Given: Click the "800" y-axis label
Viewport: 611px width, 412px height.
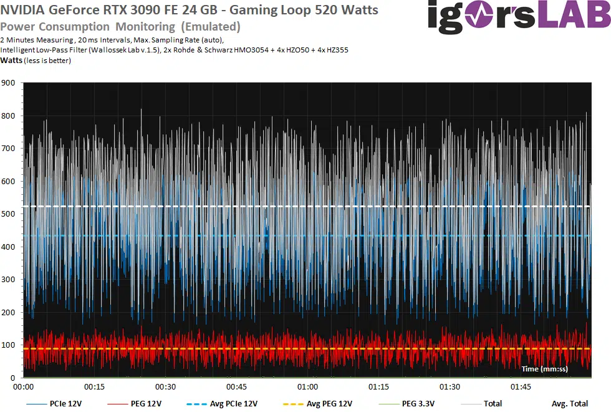Looking at the screenshot, I should click(8, 115).
